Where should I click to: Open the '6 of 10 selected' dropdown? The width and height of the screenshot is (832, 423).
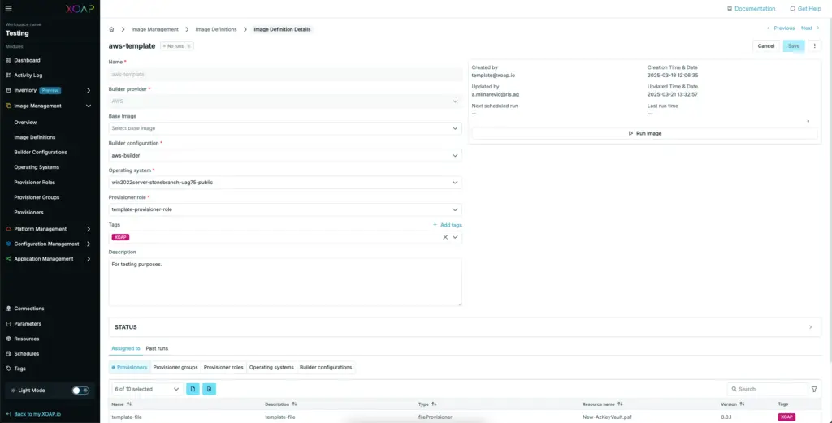tap(146, 390)
